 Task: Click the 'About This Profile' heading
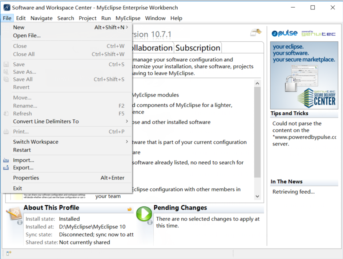click(51, 208)
